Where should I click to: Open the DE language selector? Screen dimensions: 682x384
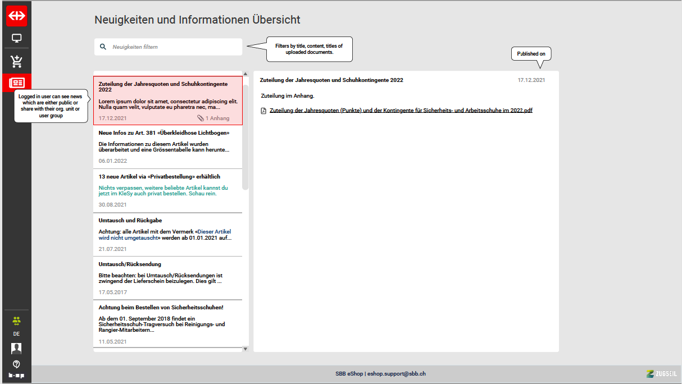point(16,334)
